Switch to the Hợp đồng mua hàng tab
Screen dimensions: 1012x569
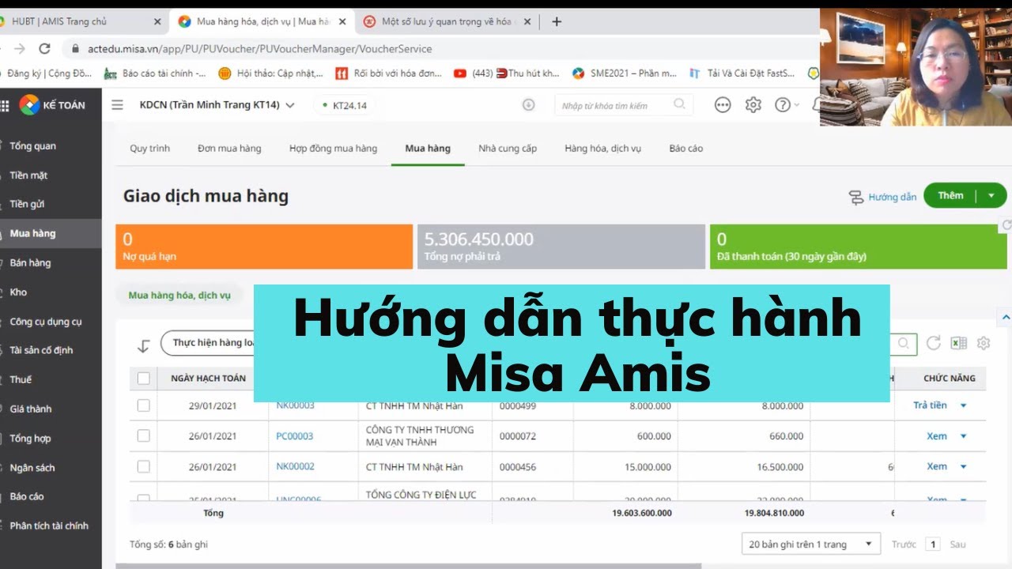(x=333, y=148)
